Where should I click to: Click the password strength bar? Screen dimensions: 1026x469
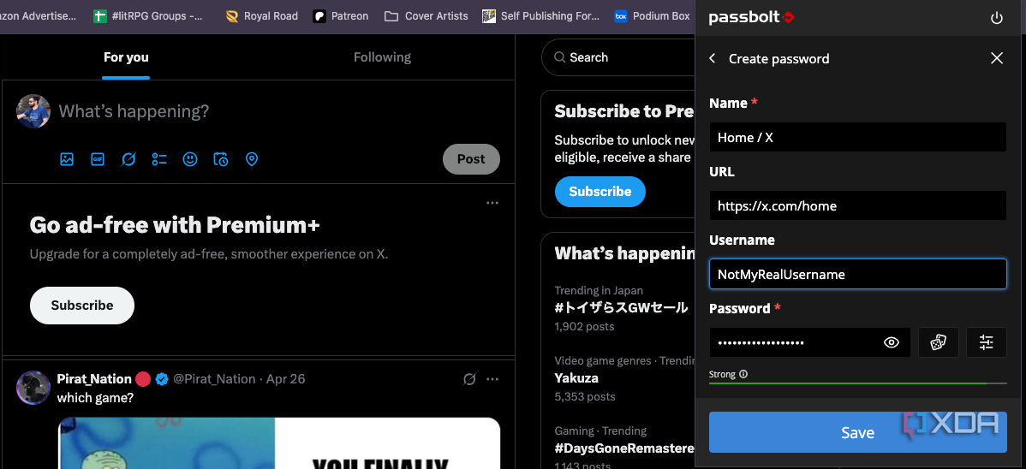point(858,383)
